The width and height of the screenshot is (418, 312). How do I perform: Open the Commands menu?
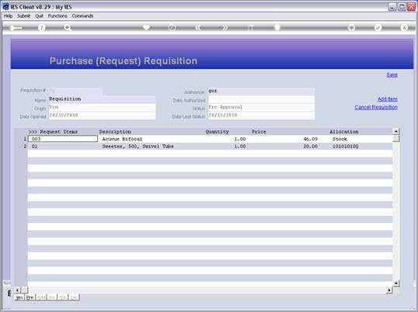coord(82,16)
